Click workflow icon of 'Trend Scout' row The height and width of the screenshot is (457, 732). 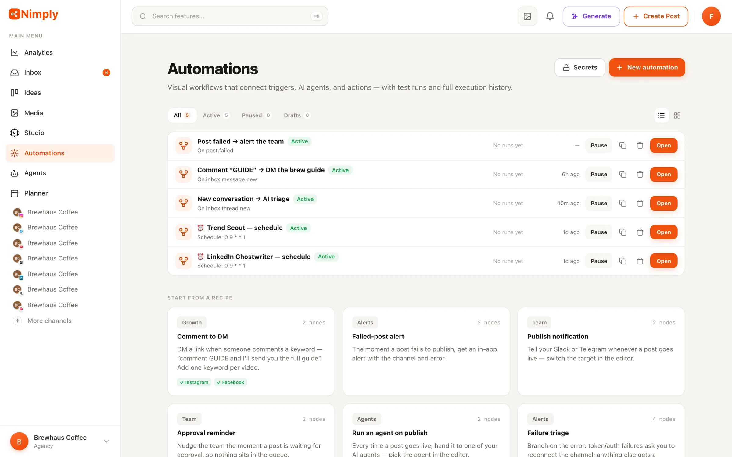click(183, 232)
